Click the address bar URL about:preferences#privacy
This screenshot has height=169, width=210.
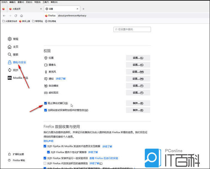[72, 16]
